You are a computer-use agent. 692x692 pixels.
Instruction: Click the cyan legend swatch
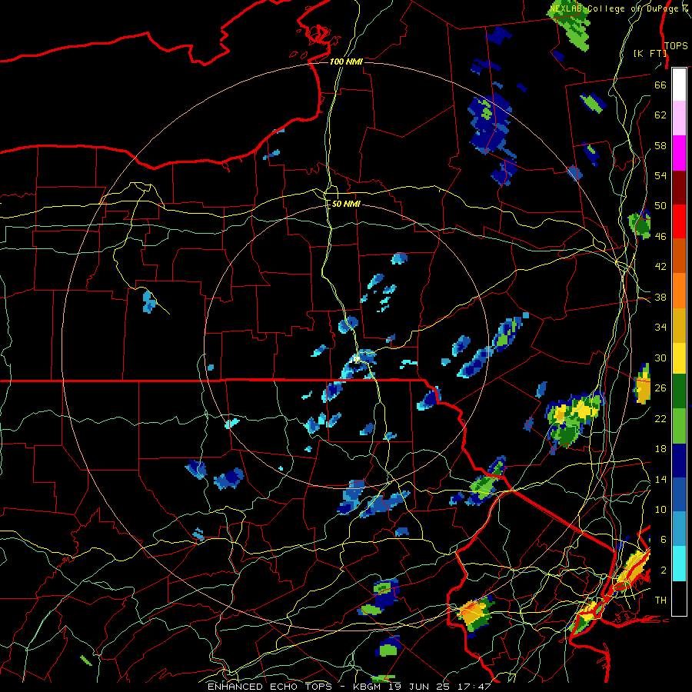679,563
